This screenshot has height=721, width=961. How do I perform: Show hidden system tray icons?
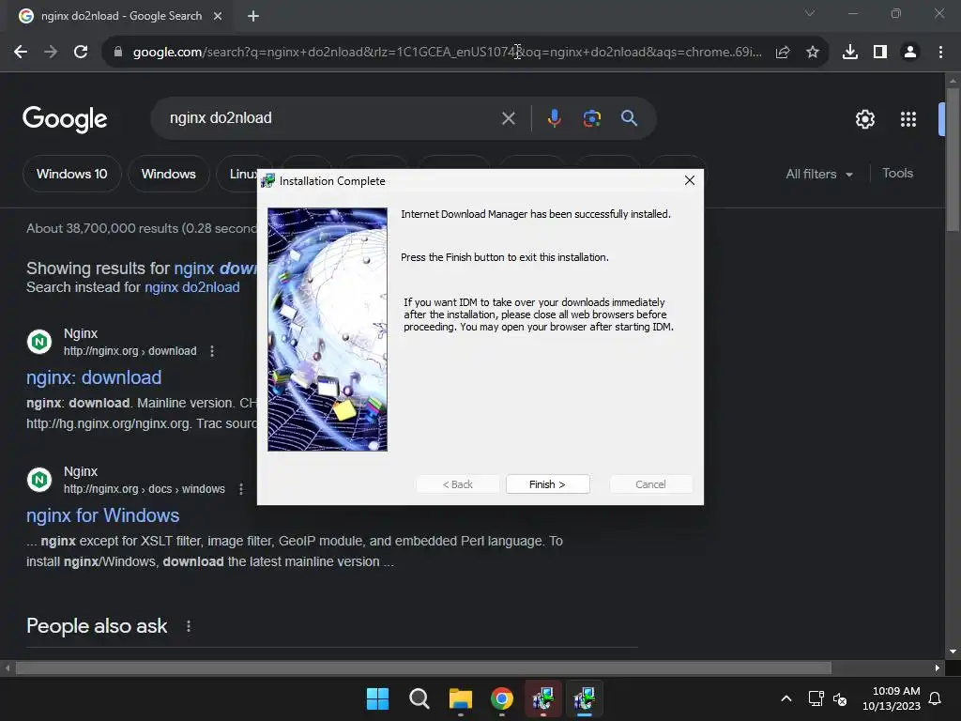pos(786,698)
